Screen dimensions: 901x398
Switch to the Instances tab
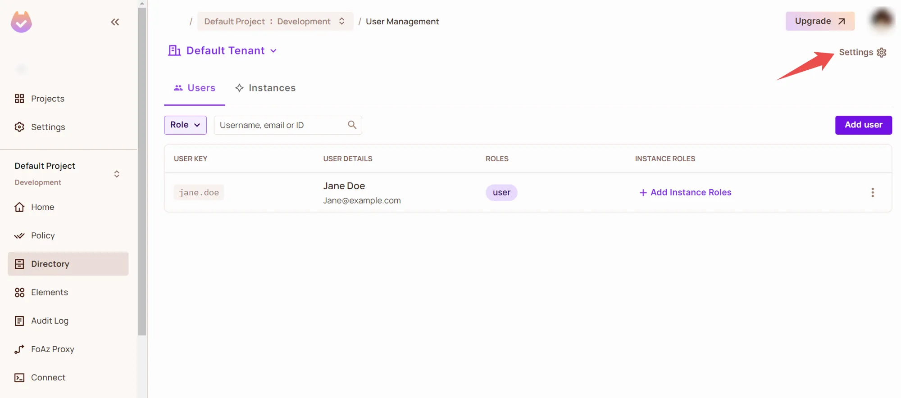pos(265,88)
